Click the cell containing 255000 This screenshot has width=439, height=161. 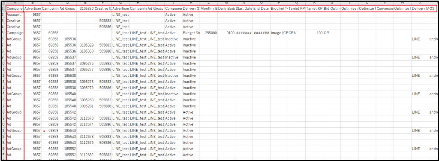point(209,33)
